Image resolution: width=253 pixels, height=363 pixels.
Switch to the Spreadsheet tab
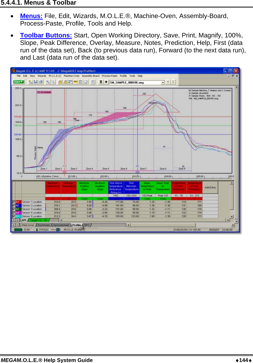pos(61,225)
